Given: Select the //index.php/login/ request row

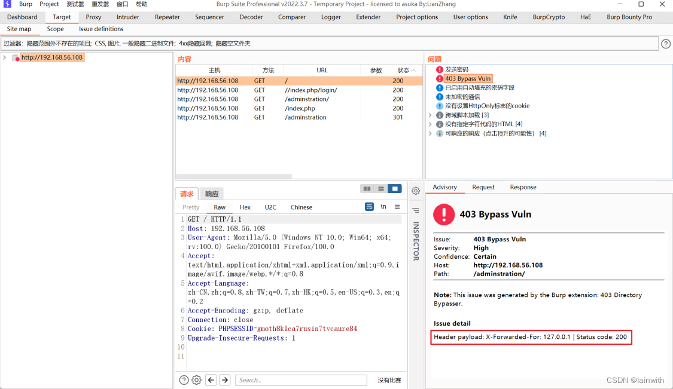Looking at the screenshot, I should tap(299, 90).
